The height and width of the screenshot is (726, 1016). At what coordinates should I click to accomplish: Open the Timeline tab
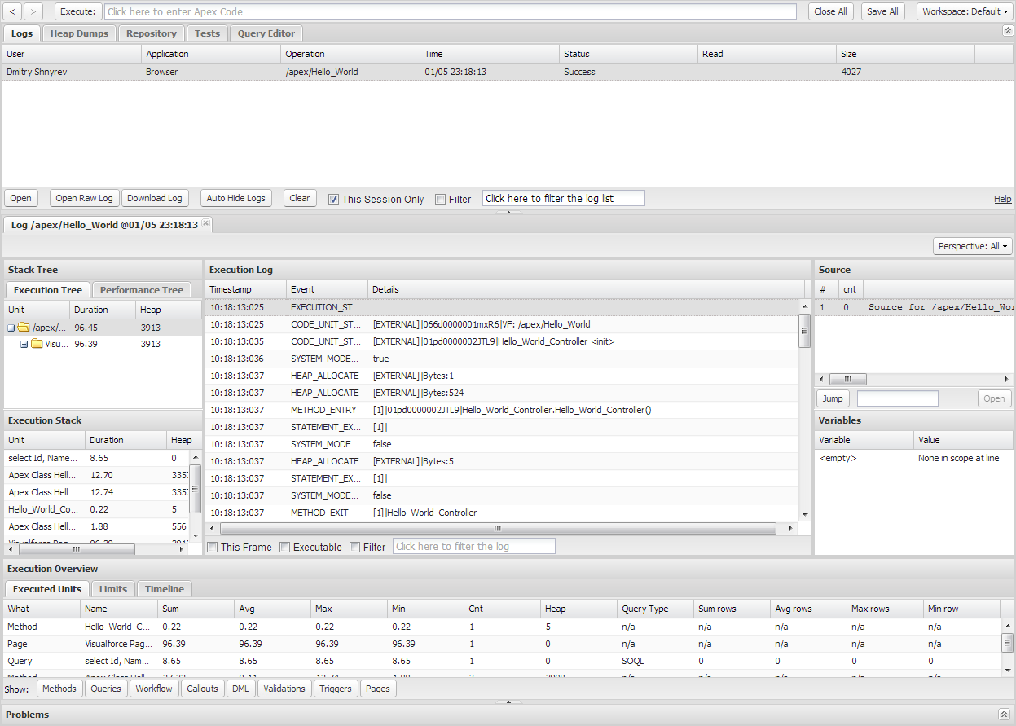[x=165, y=588]
